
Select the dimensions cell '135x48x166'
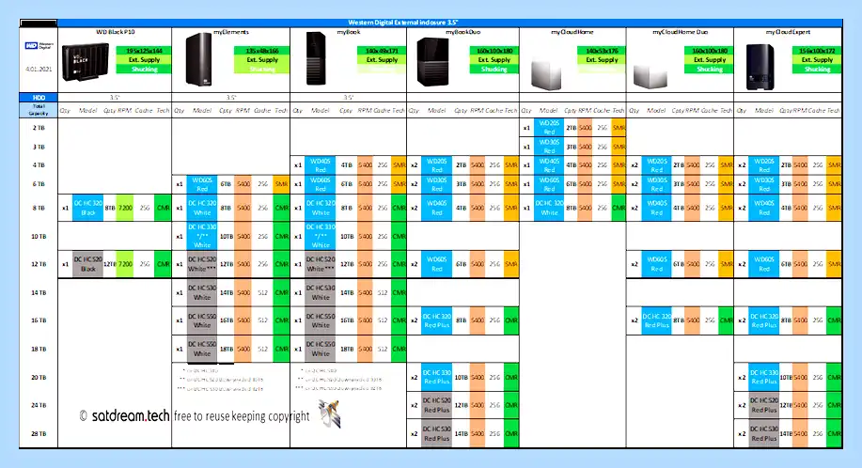coord(262,51)
